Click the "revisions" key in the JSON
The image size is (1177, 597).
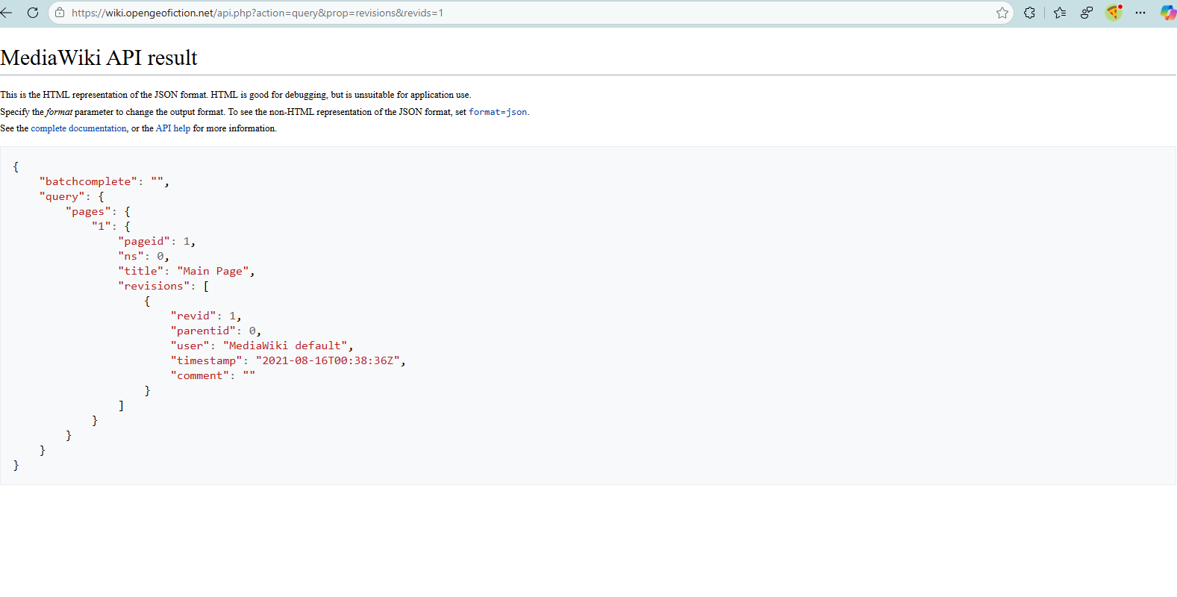[154, 286]
